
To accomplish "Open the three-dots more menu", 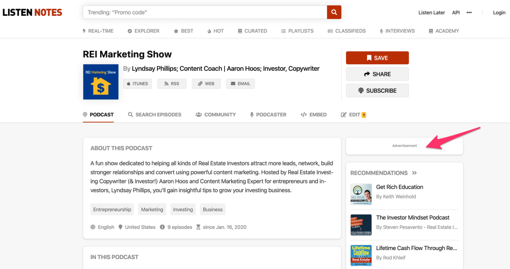I will 469,12.
